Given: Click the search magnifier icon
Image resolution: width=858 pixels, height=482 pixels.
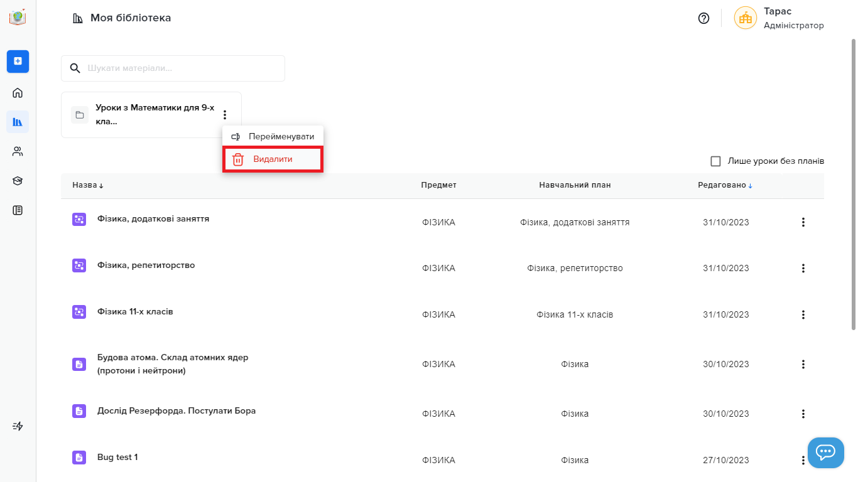Looking at the screenshot, I should [x=75, y=68].
